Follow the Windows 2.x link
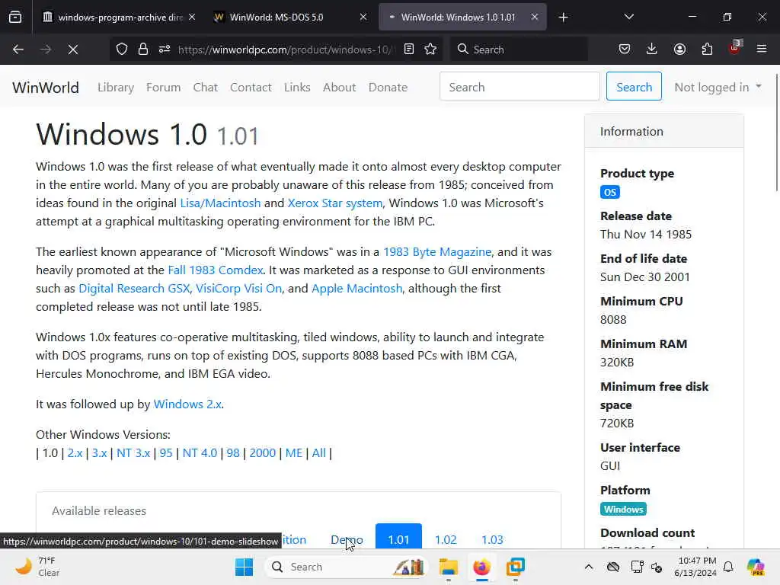The image size is (780, 585). click(x=187, y=404)
